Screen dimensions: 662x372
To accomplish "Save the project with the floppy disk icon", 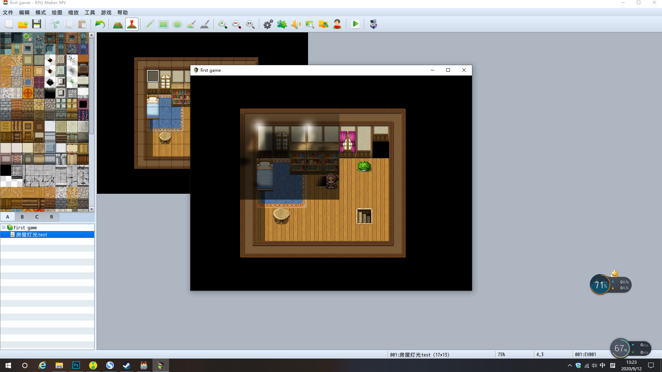I will point(37,24).
